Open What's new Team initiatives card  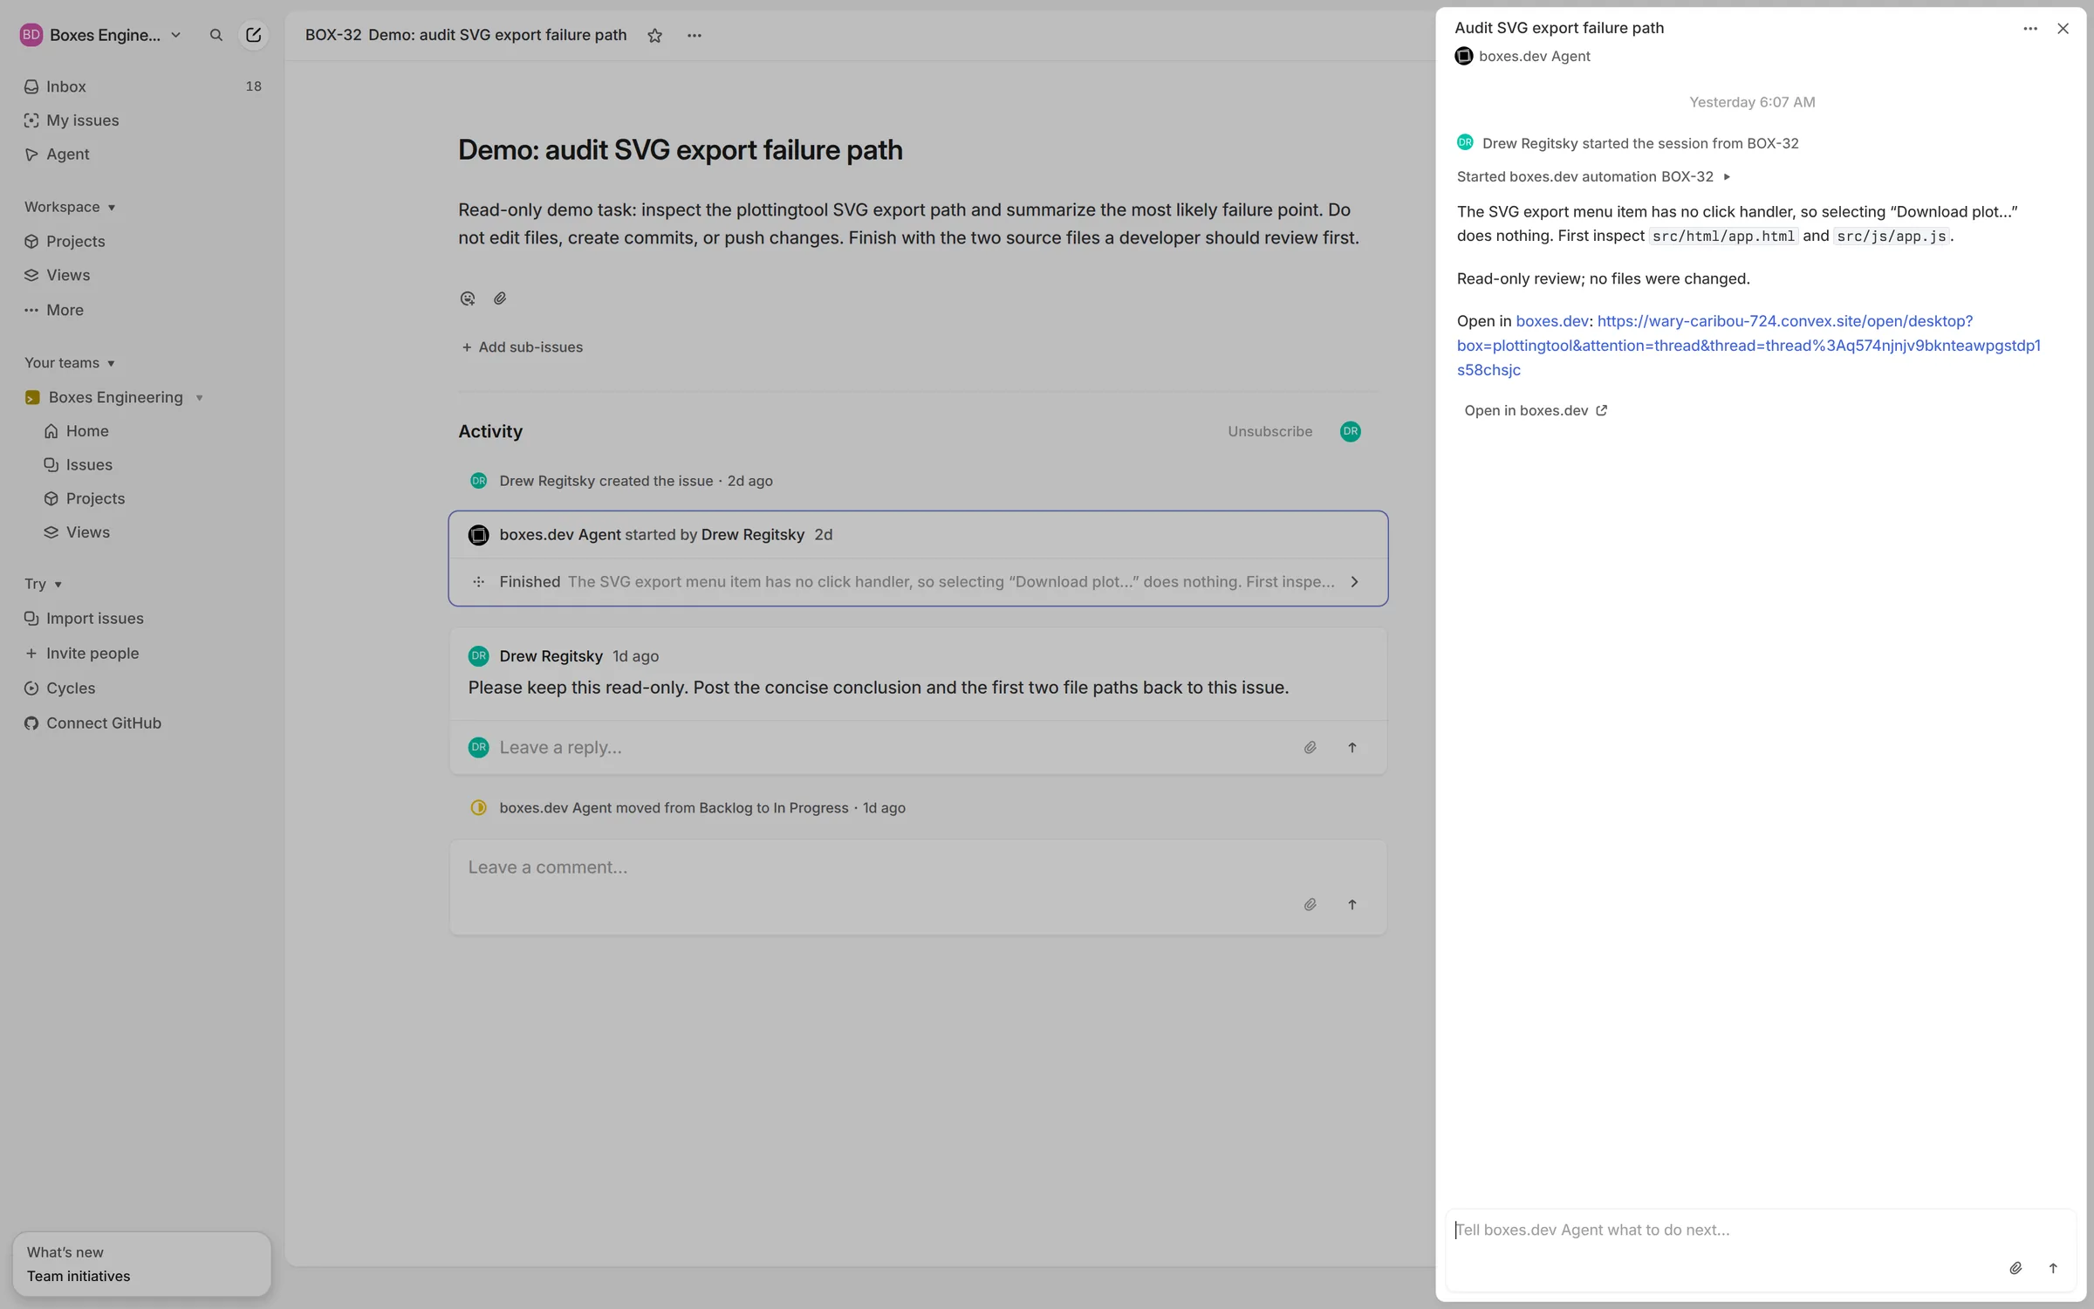pos(141,1264)
